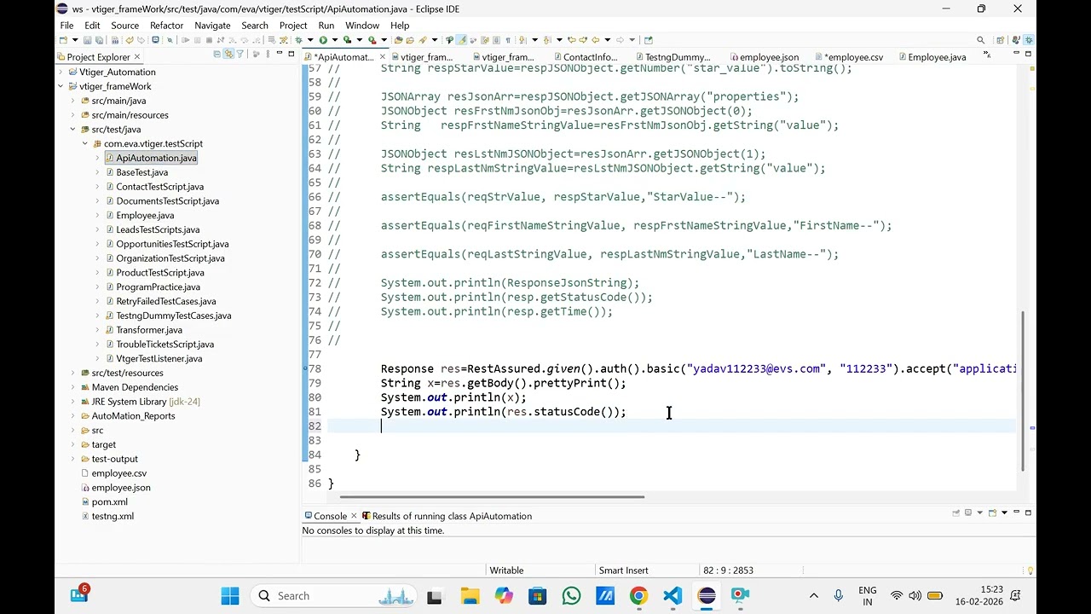Click the New file wizard icon

(63, 40)
